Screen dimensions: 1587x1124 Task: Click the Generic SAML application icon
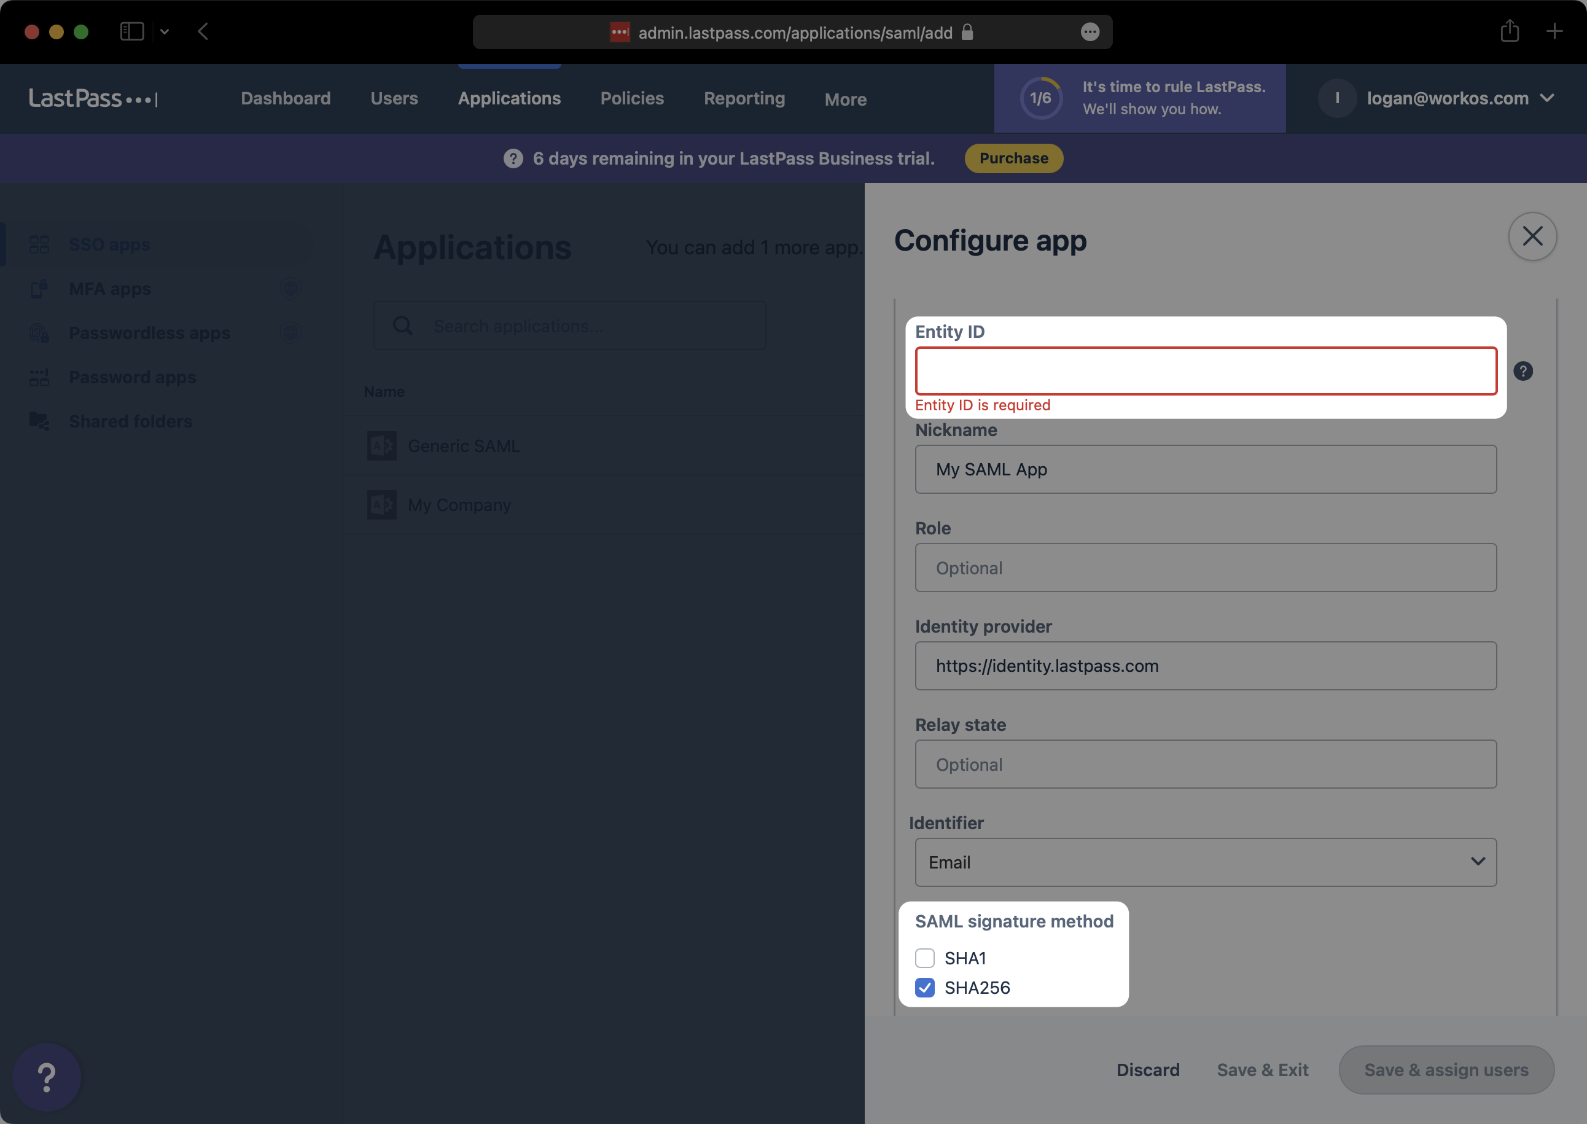click(383, 444)
